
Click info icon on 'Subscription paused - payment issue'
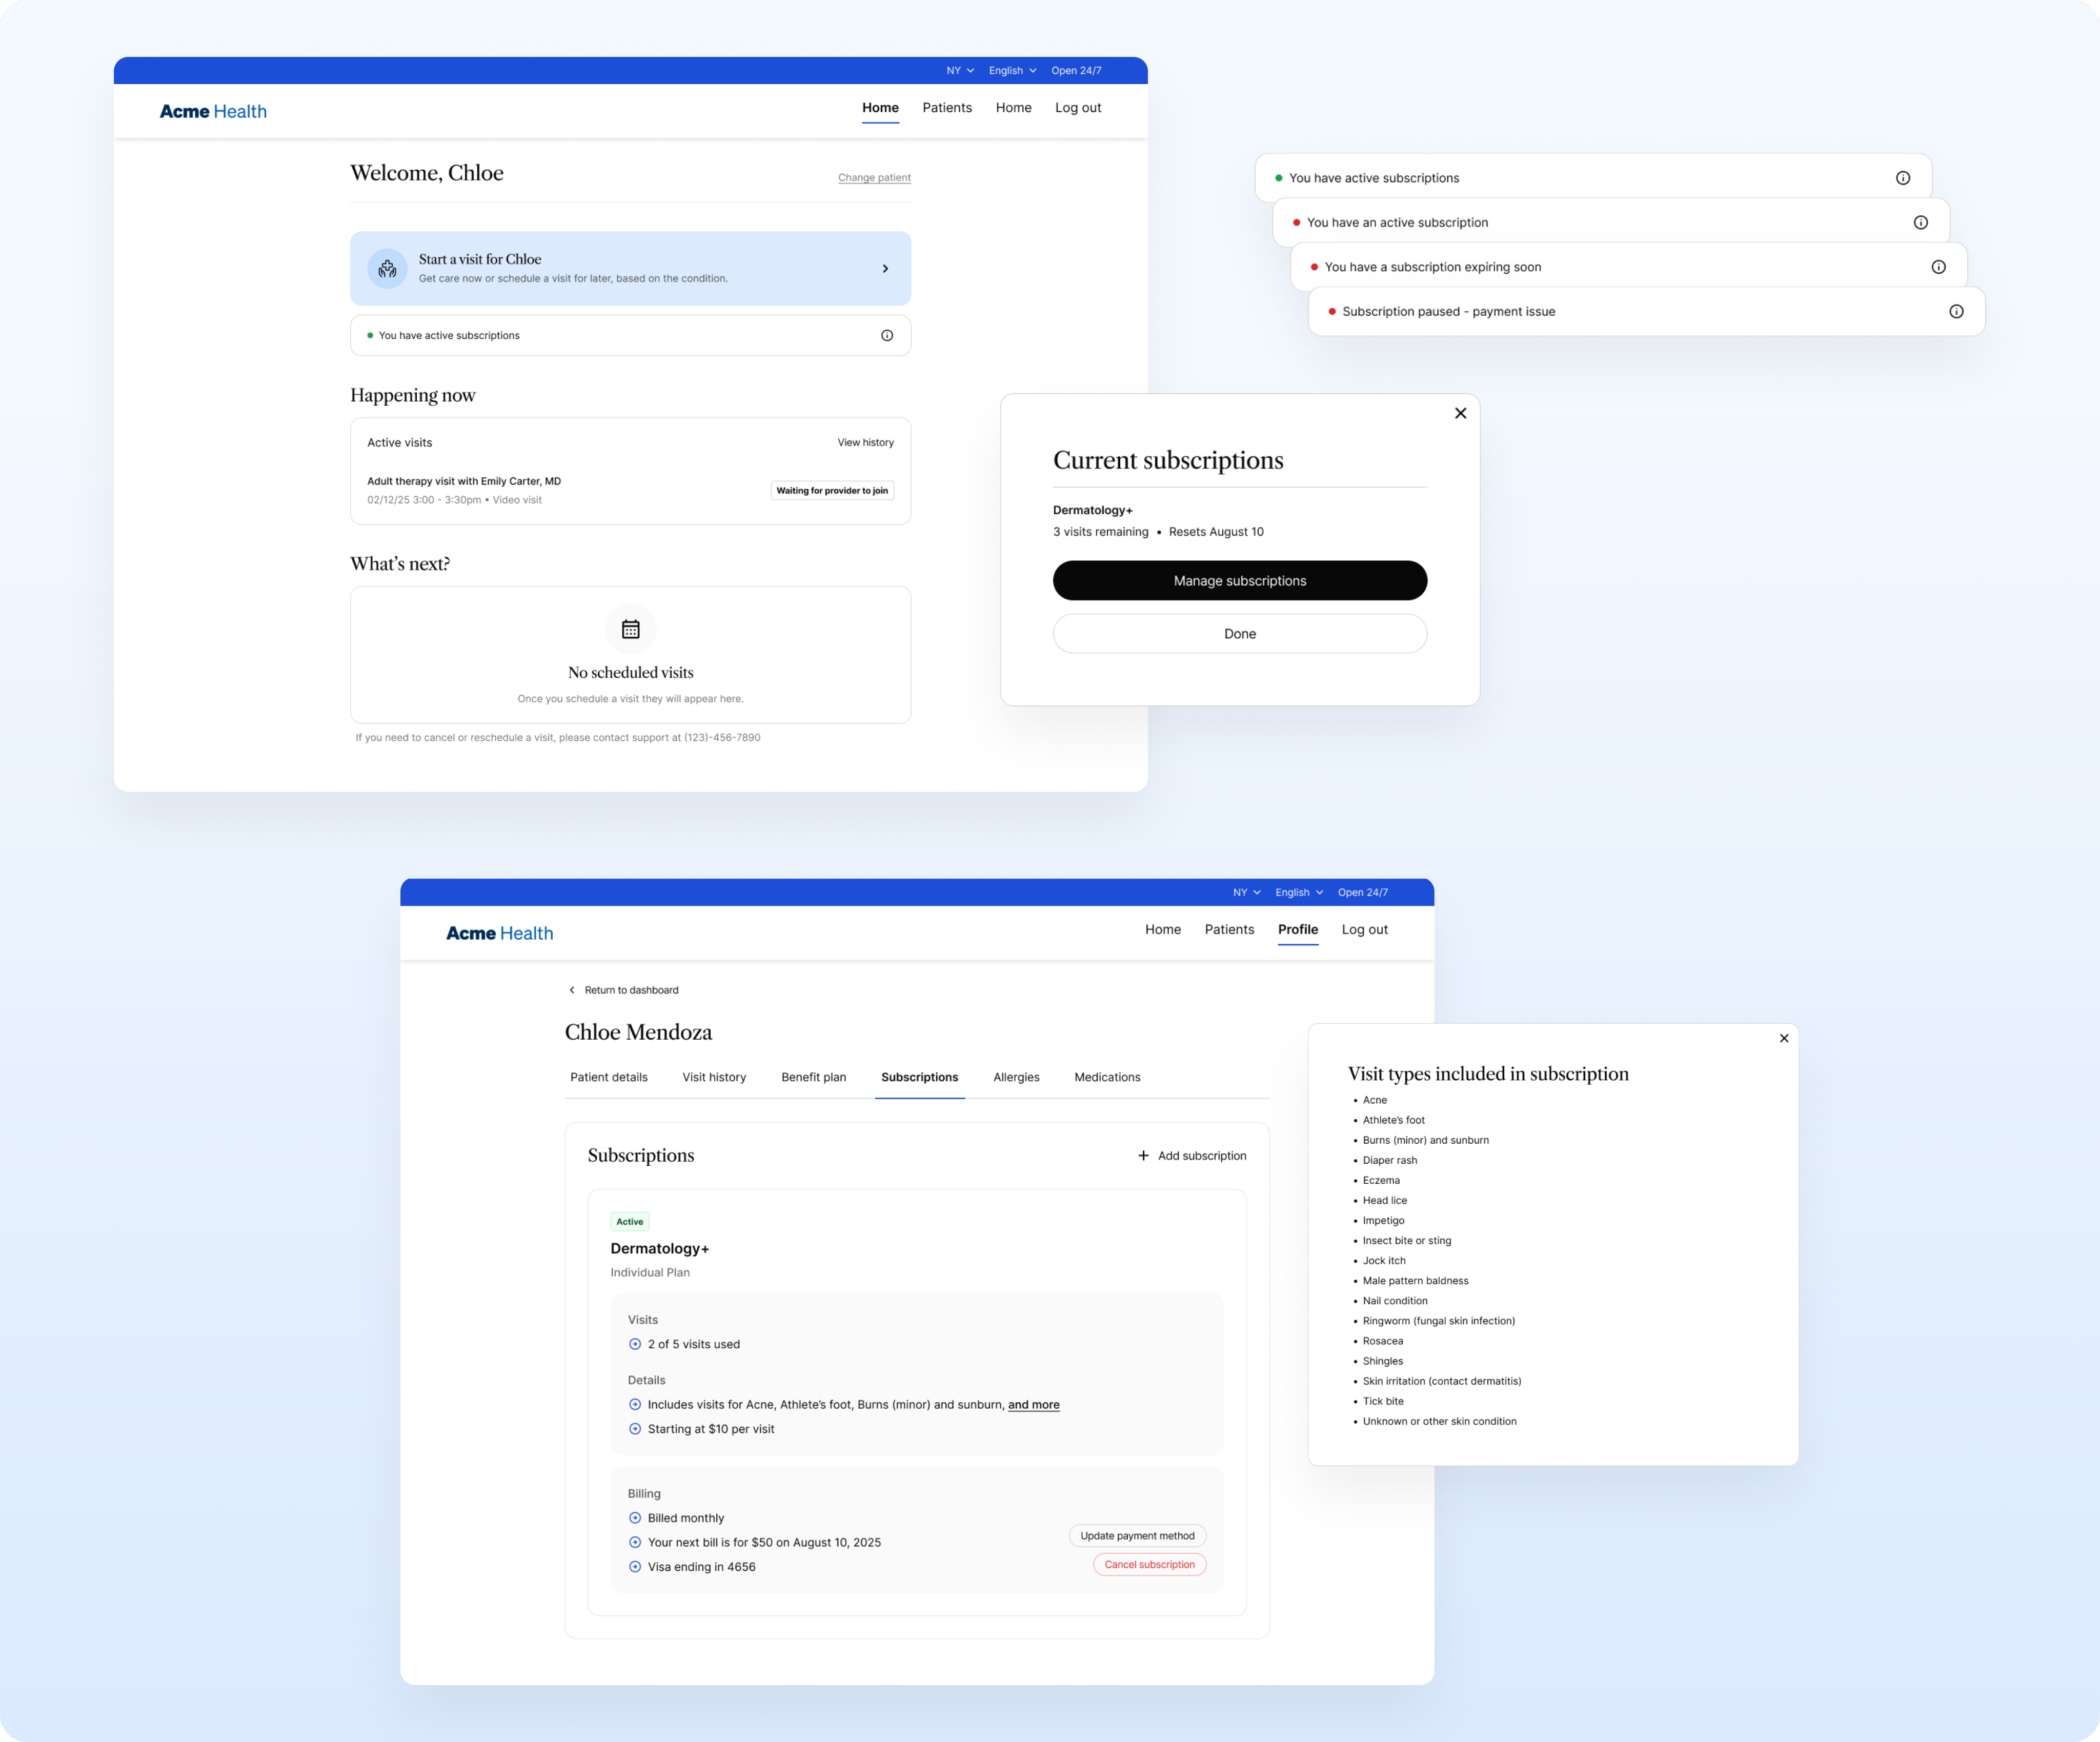(x=1956, y=311)
